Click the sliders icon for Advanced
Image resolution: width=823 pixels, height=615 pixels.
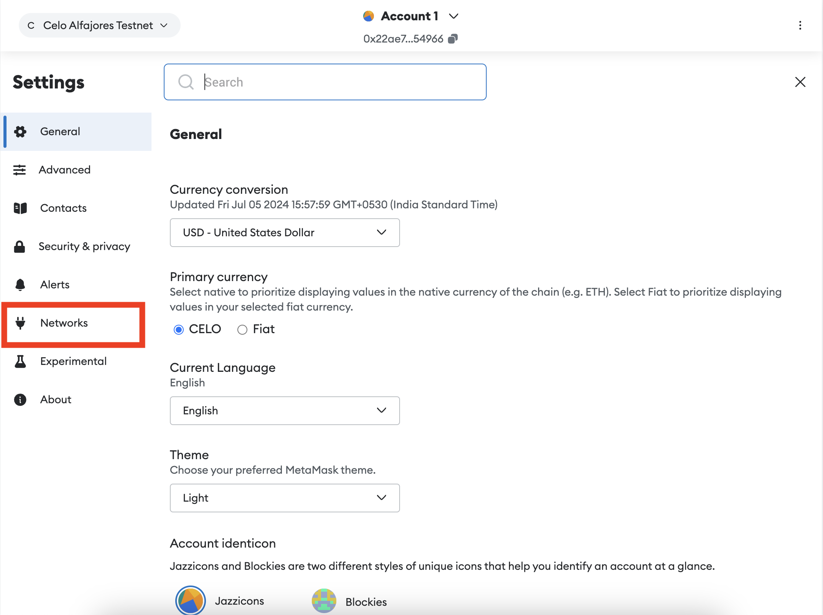pos(19,170)
